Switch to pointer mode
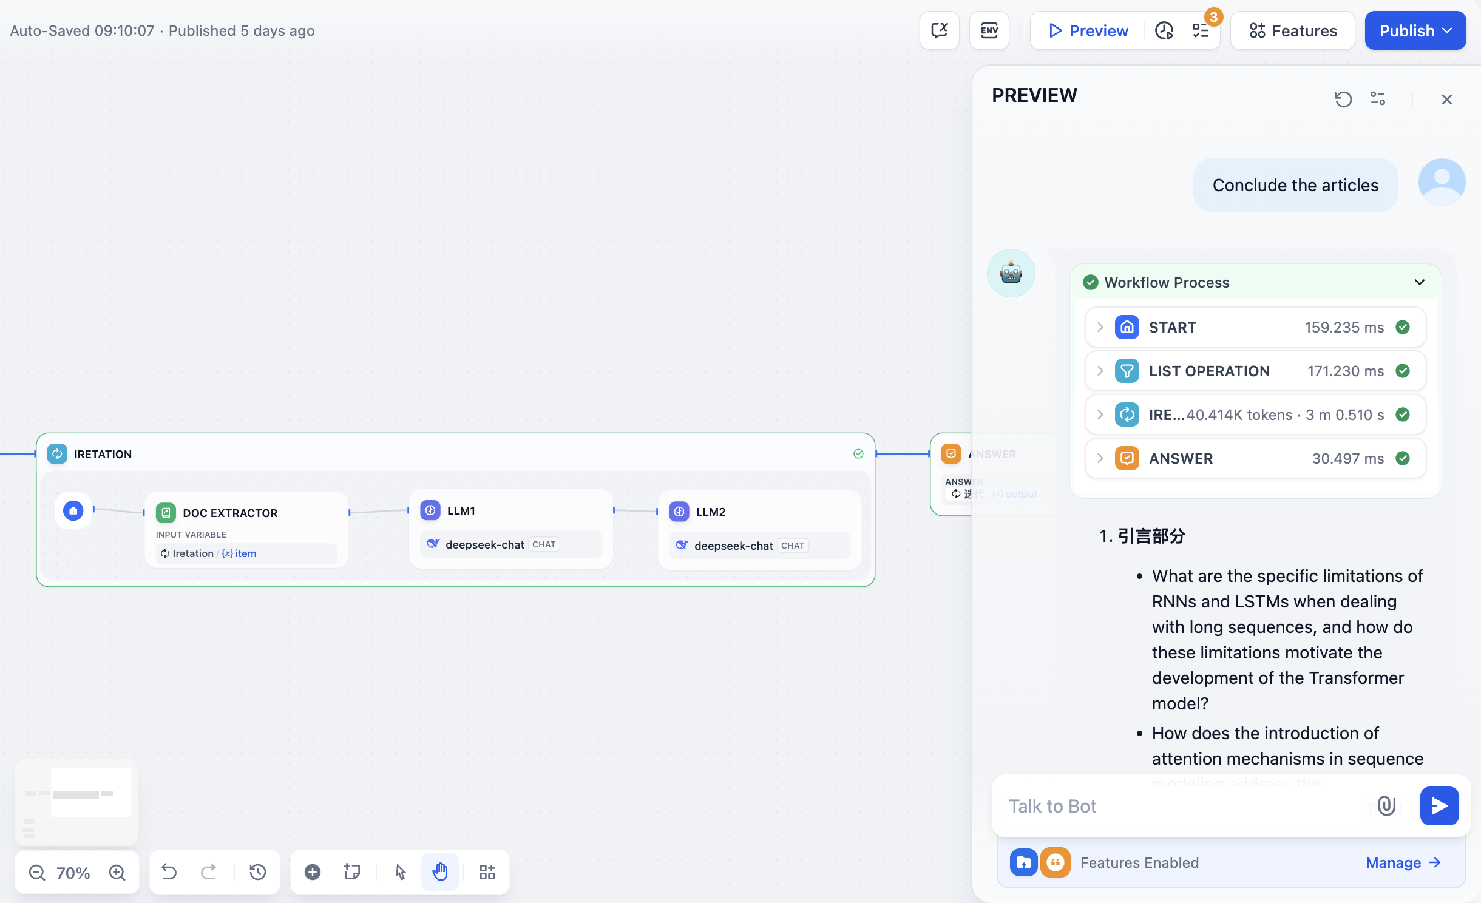Viewport: 1481px width, 903px height. (400, 872)
